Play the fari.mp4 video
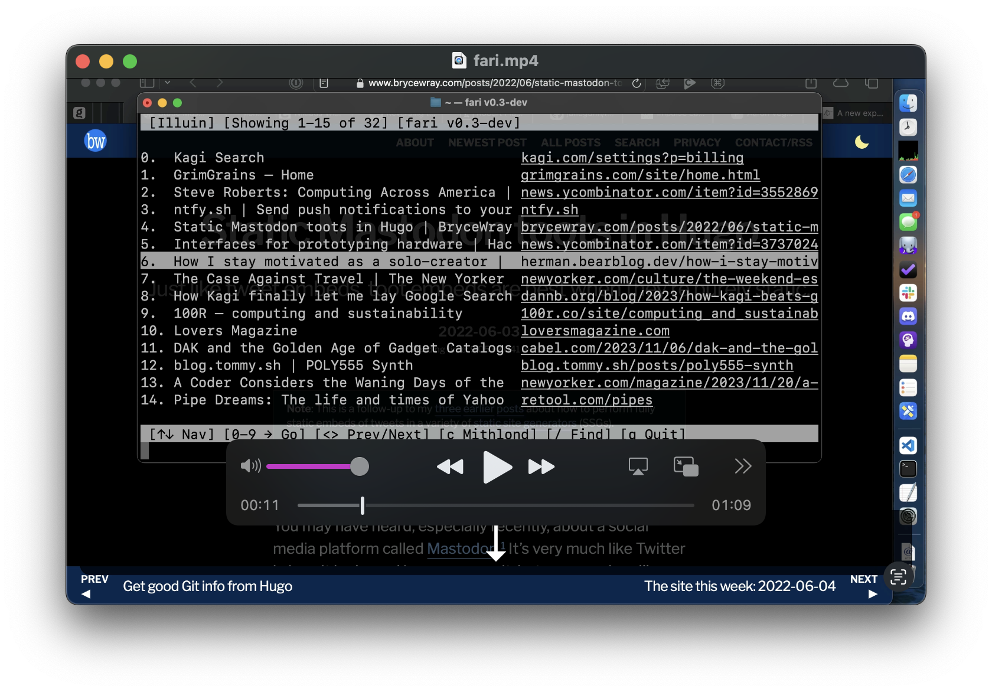 497,467
